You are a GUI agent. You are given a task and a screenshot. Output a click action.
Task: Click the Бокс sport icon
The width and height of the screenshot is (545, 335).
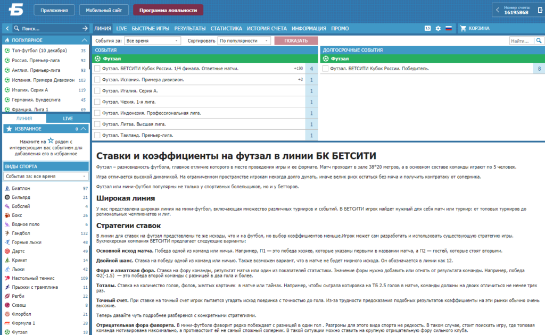coord(7,215)
